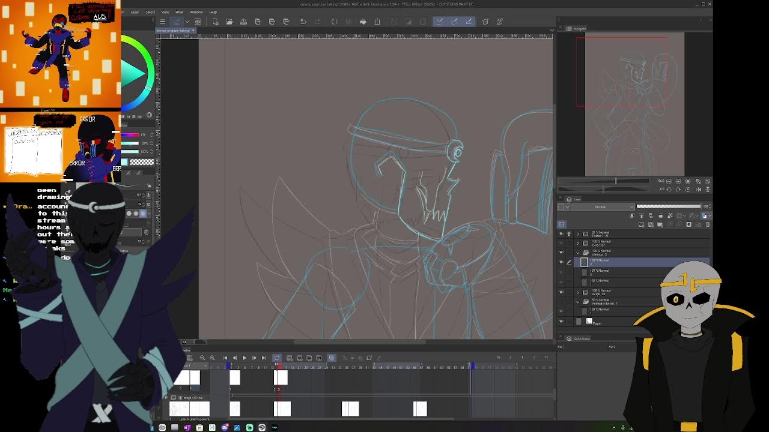Open the View menu
Image resolution: width=769 pixels, height=432 pixels.
[165, 12]
